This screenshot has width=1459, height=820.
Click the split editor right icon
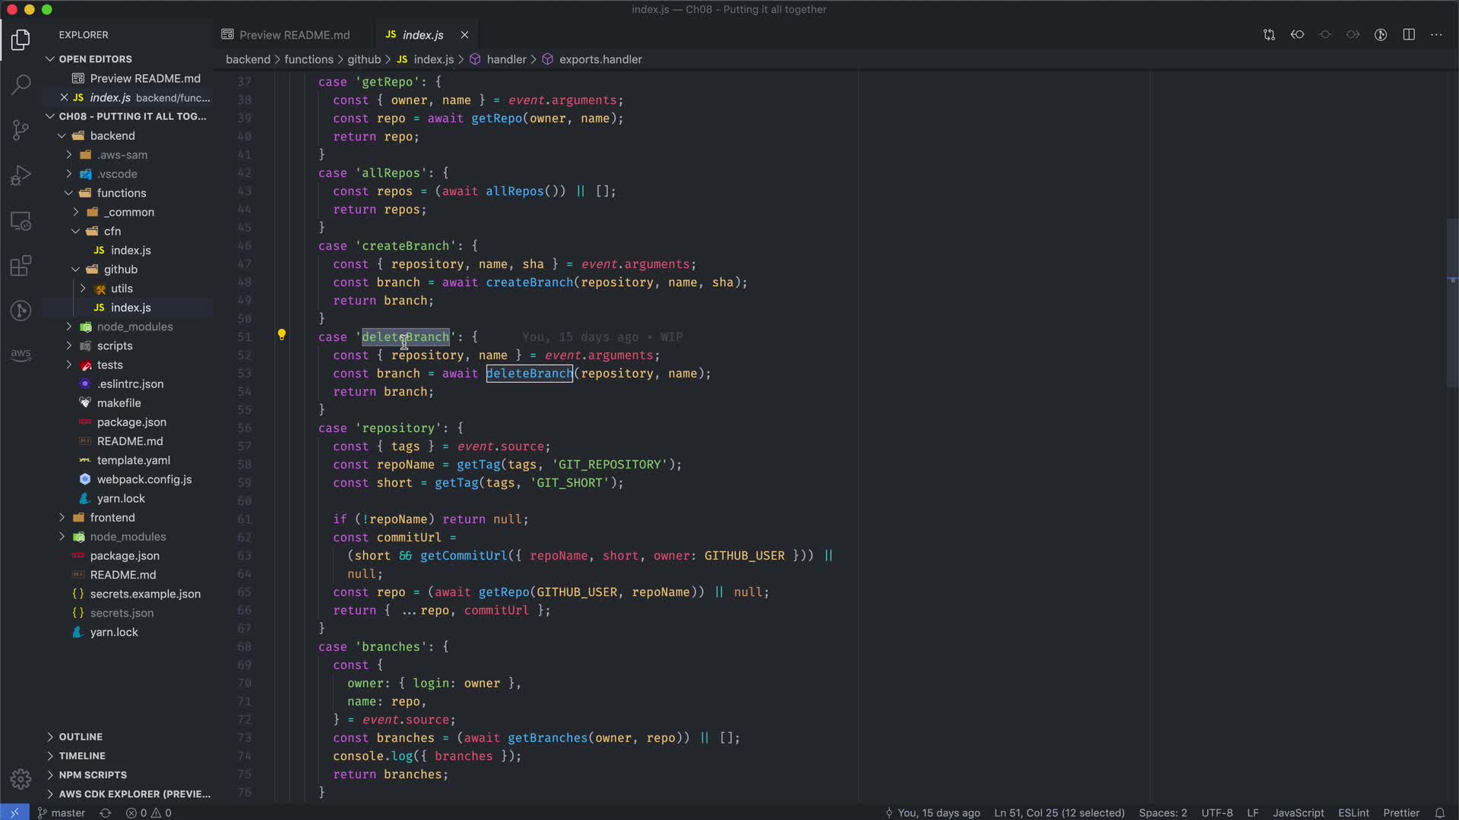pos(1409,35)
